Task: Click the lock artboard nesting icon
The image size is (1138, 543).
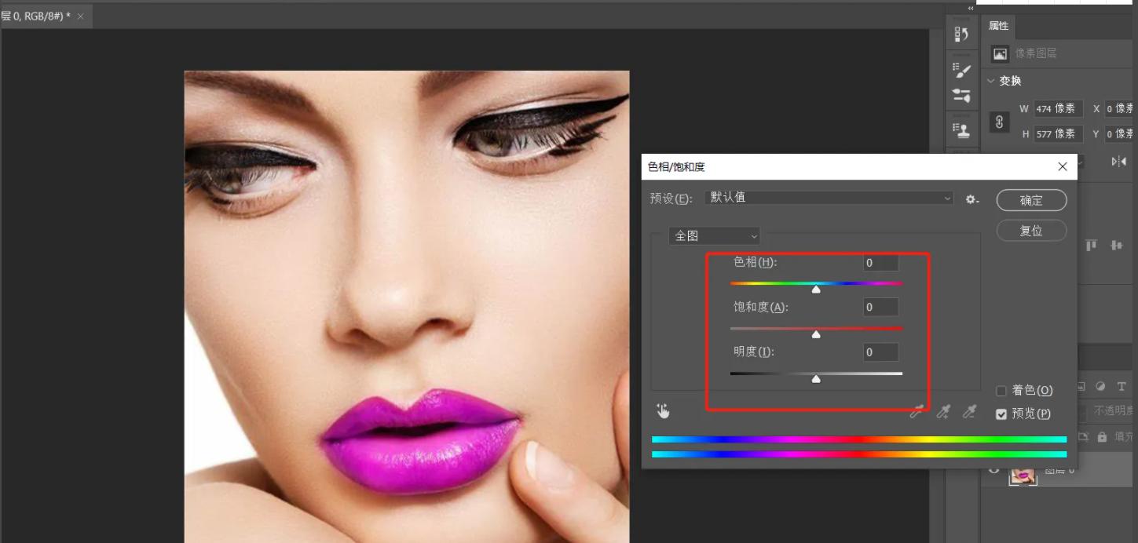Action: pyautogui.click(x=1084, y=436)
